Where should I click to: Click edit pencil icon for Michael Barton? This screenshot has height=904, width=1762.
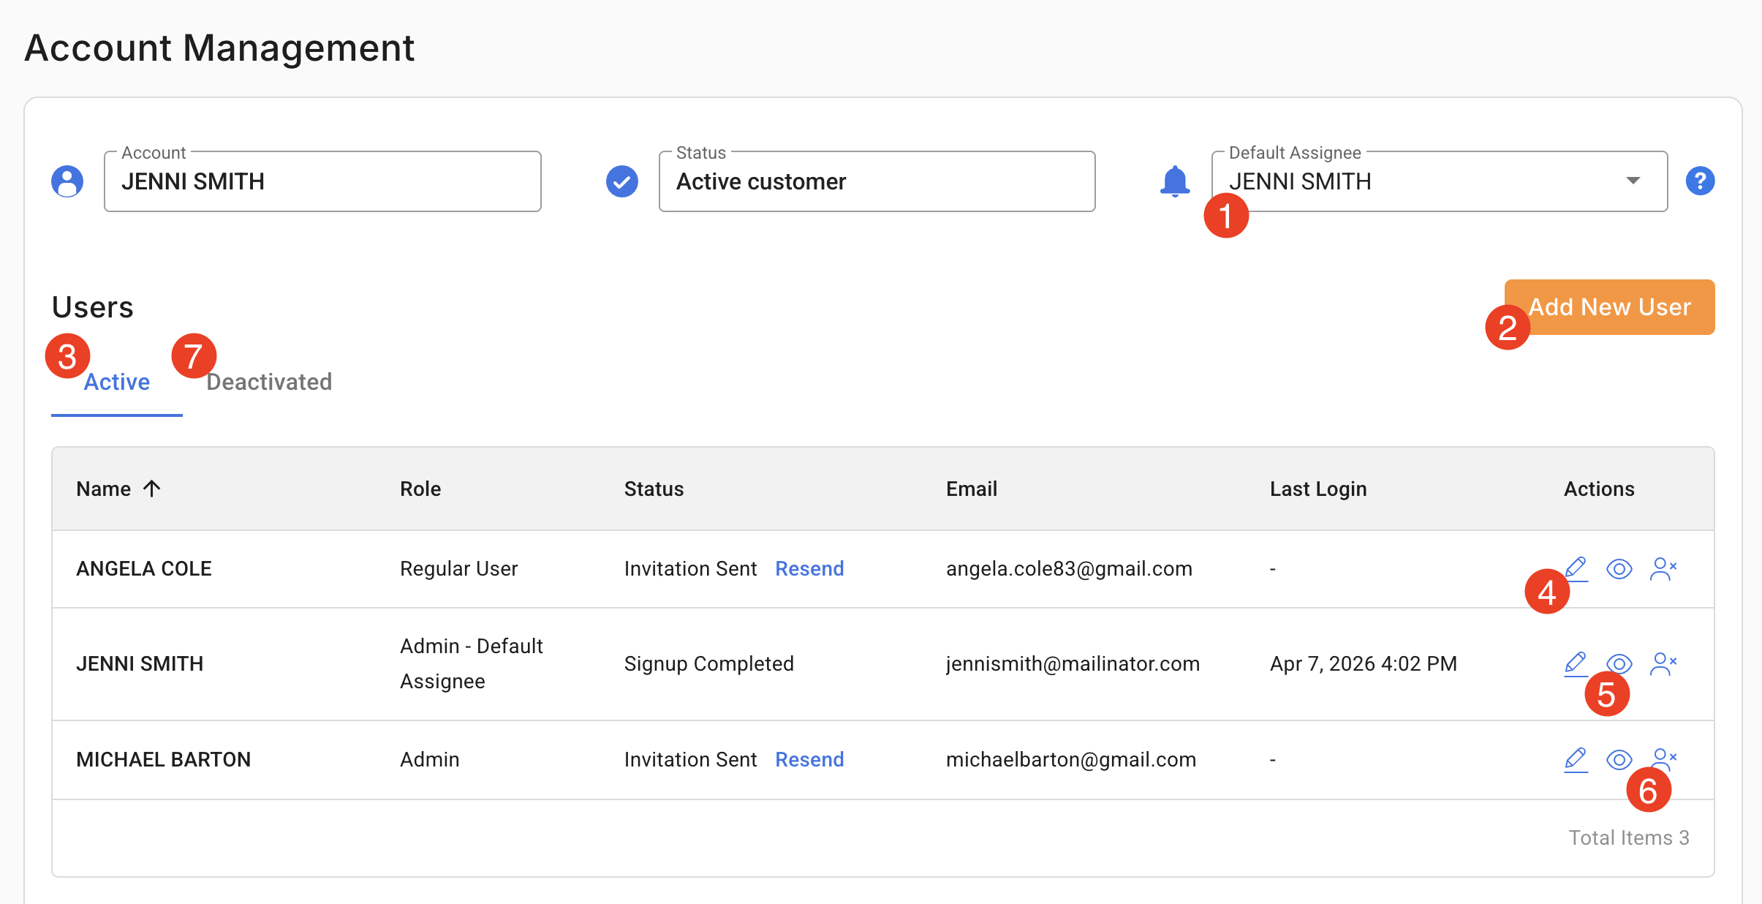click(x=1576, y=759)
